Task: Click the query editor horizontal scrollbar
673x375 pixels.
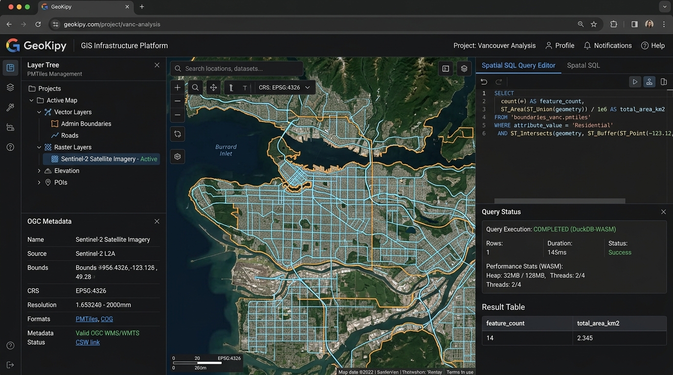Action: (560, 201)
